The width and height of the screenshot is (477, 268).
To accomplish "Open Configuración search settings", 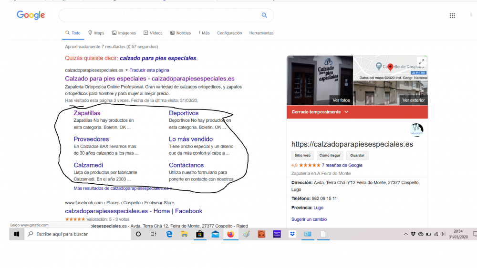I will (229, 33).
